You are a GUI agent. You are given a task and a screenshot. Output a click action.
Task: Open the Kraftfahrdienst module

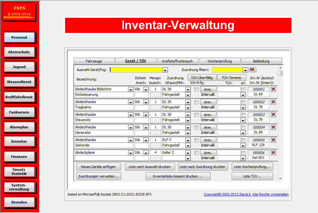19,97
